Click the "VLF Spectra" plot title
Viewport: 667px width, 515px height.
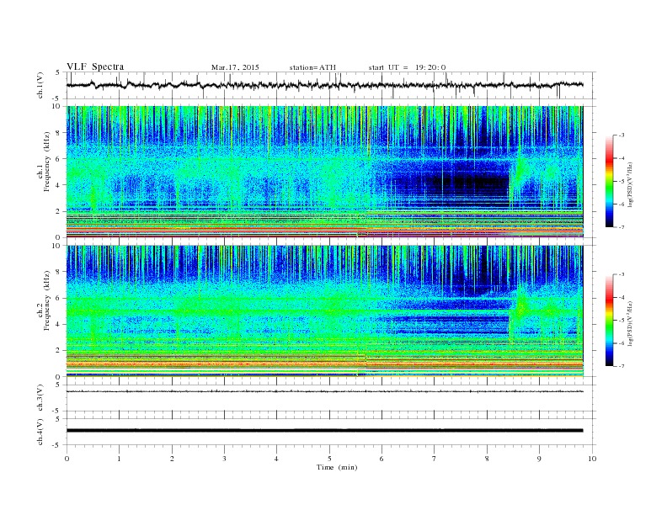point(95,66)
